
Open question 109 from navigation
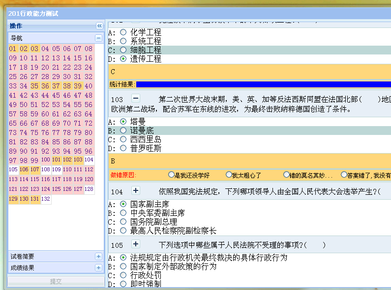pyautogui.click(x=57, y=170)
